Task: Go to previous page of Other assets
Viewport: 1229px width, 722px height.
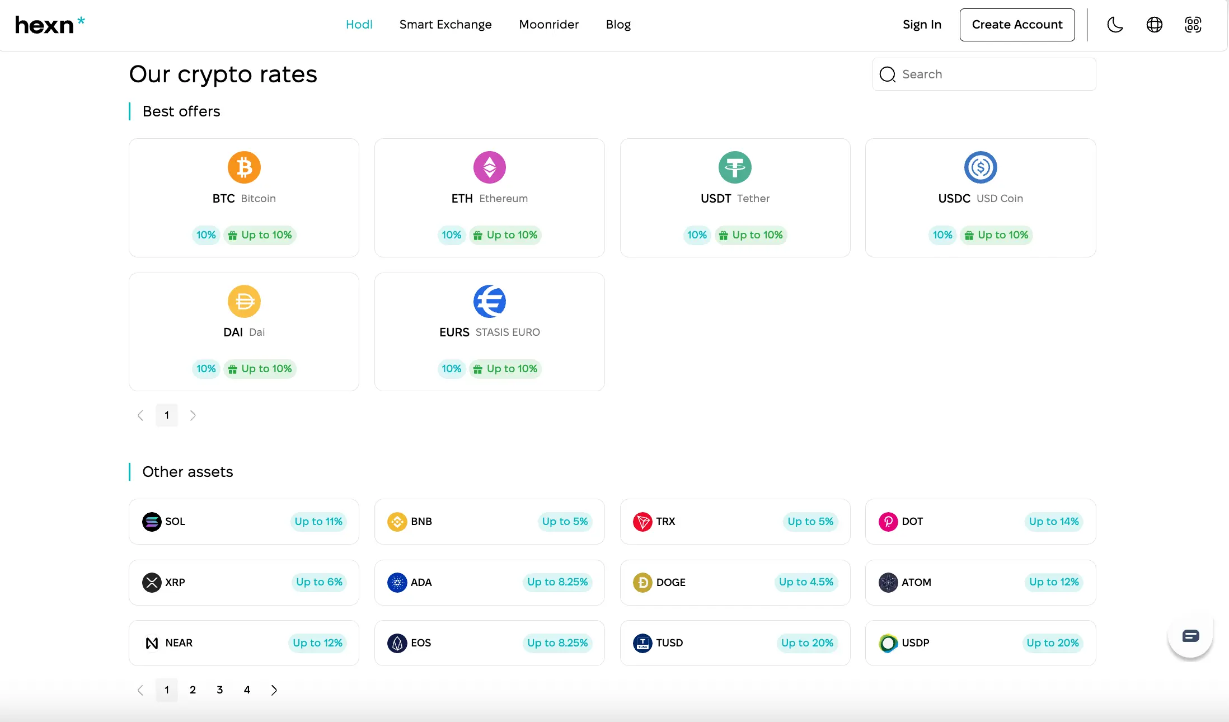Action: 140,690
